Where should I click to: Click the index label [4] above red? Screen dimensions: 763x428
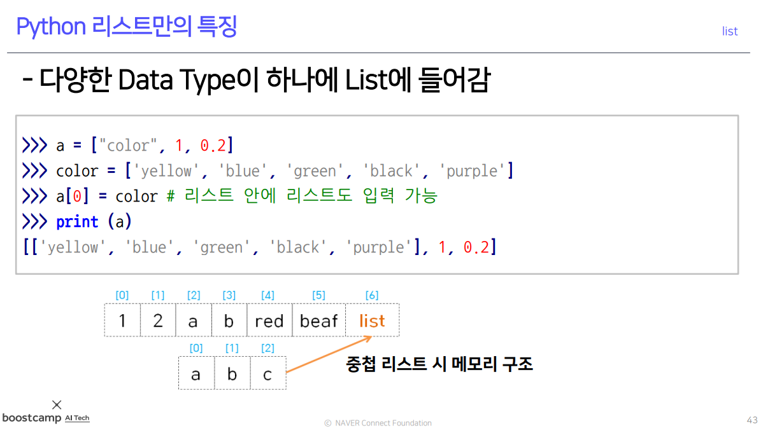[267, 295]
